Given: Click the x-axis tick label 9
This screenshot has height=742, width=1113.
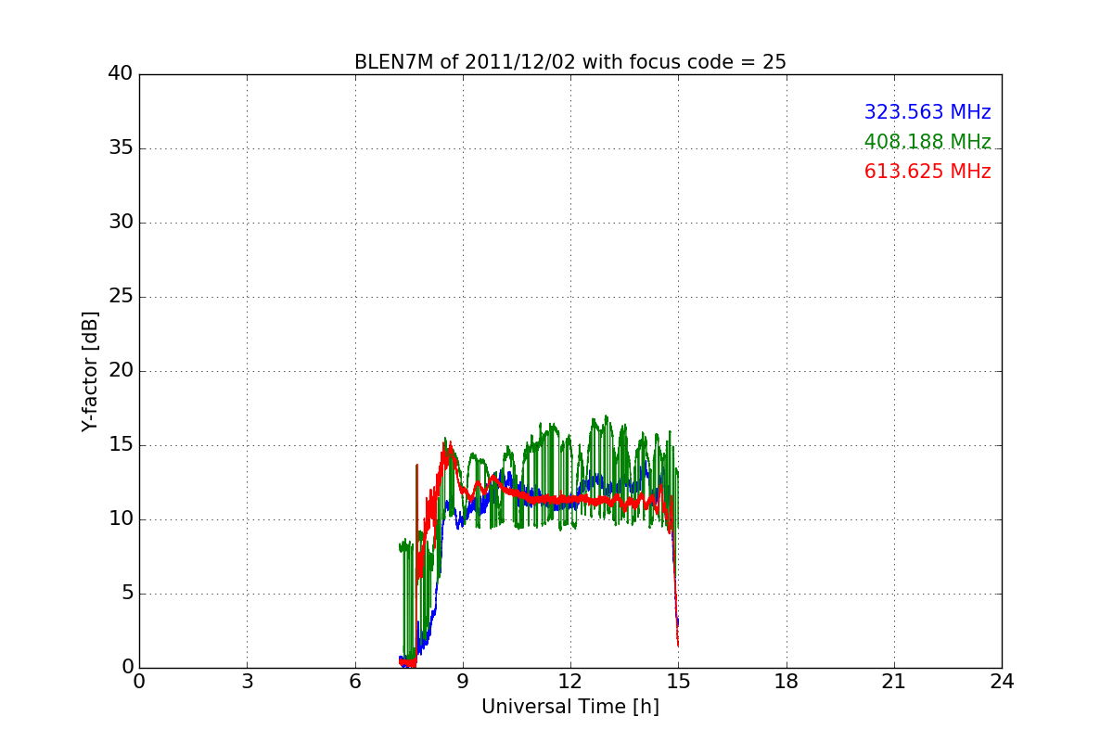Looking at the screenshot, I should (x=463, y=682).
